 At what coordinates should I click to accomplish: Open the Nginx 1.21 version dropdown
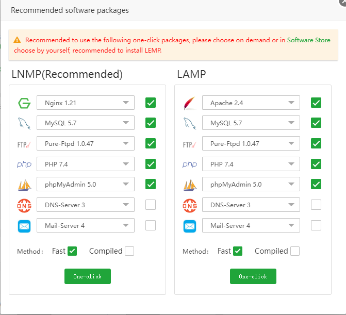point(86,103)
